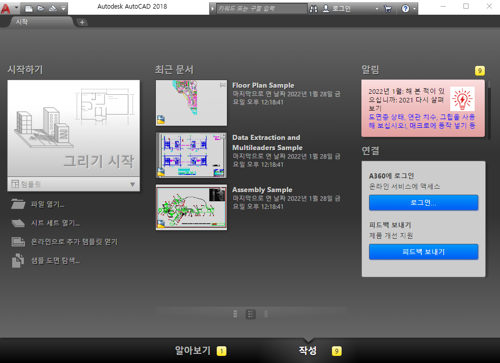Click the 알아보기 badge showing 1

(x=222, y=351)
